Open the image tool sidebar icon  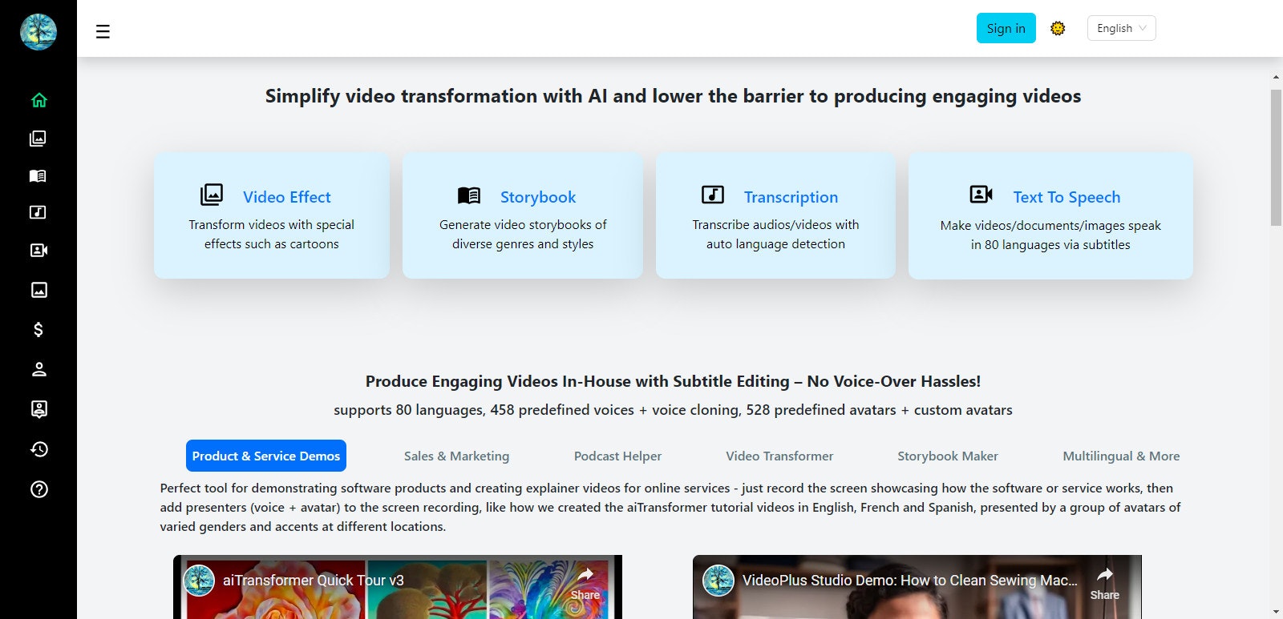pos(38,290)
